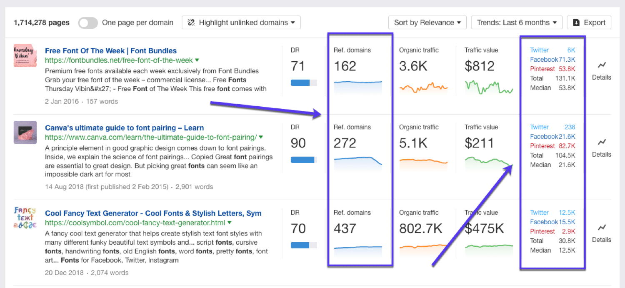Click the Export document icon
The image size is (625, 288).
coord(577,22)
